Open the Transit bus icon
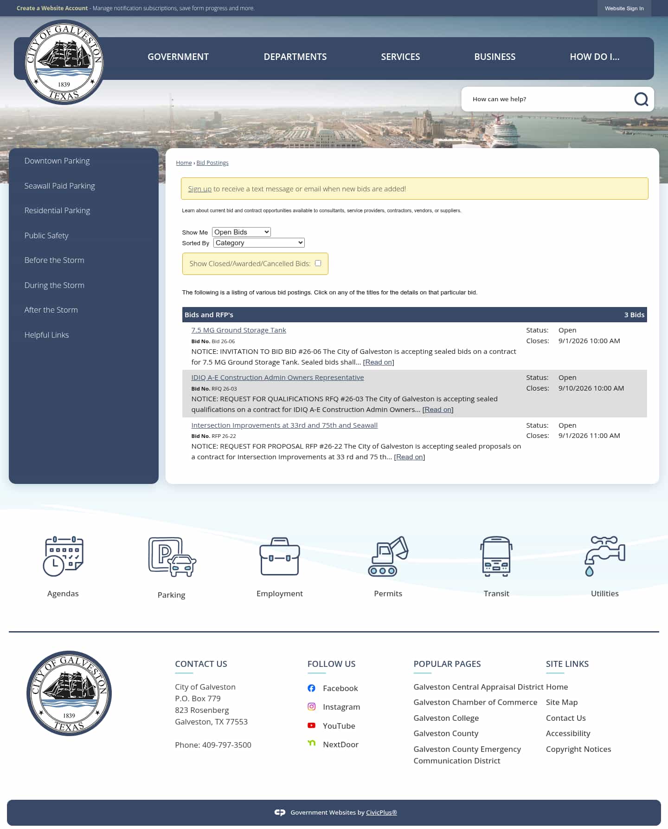Screen dimensions: 668x829 click(496, 556)
